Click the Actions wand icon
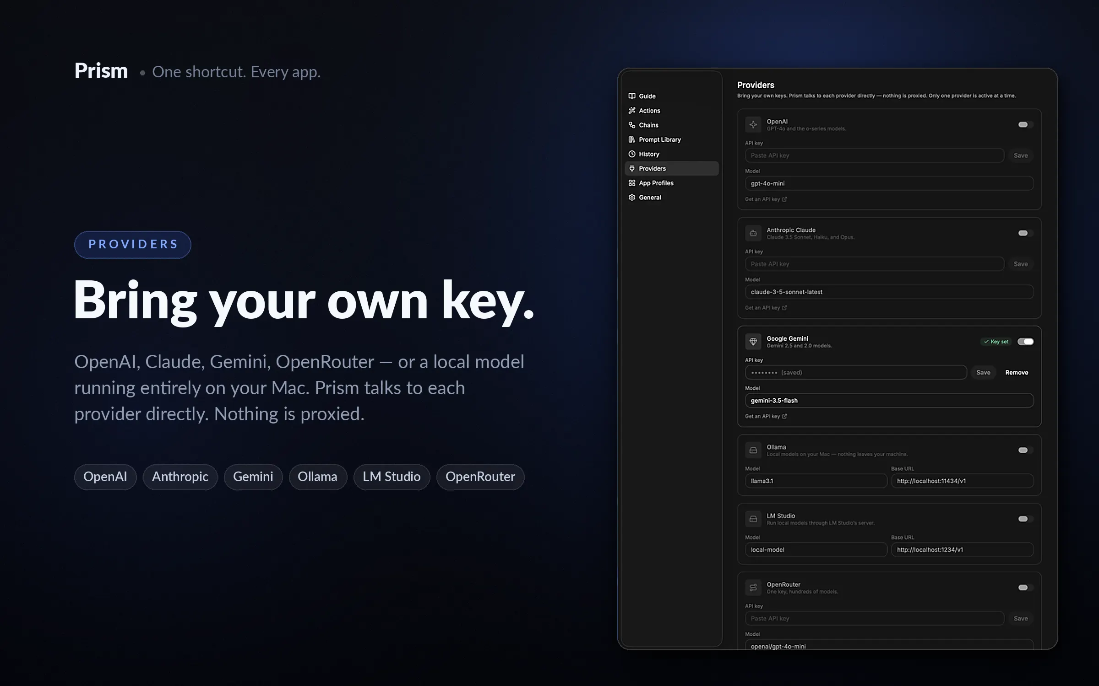Viewport: 1099px width, 686px height. click(x=632, y=111)
